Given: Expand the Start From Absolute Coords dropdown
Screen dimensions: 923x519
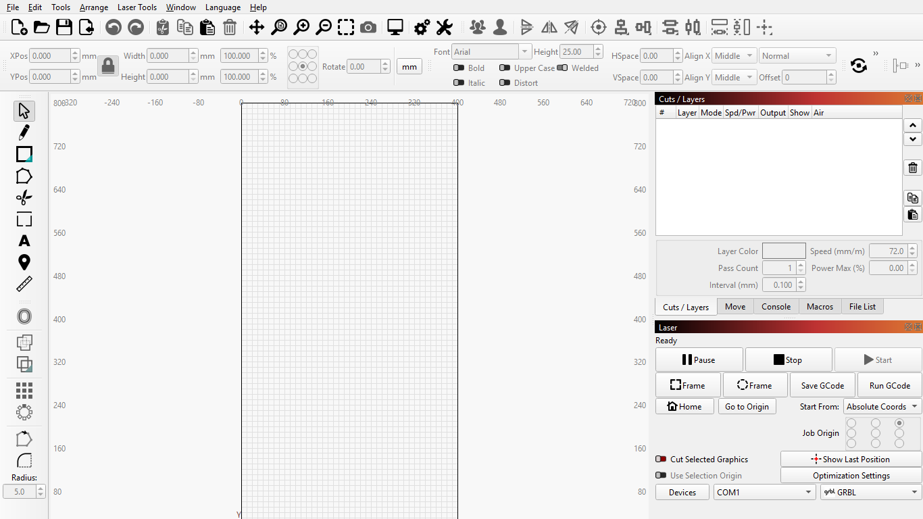Looking at the screenshot, I should click(882, 407).
